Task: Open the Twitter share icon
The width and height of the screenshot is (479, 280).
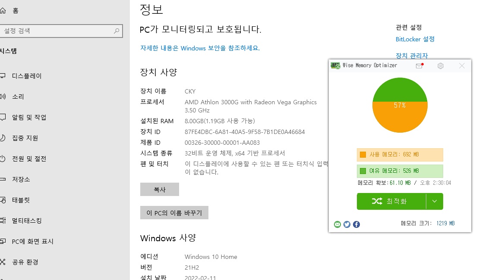Action: click(347, 224)
